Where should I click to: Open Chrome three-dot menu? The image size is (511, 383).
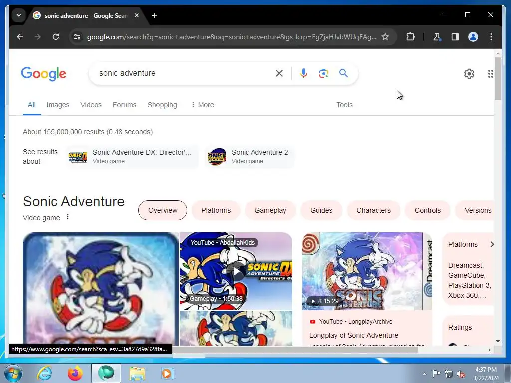coord(491,37)
